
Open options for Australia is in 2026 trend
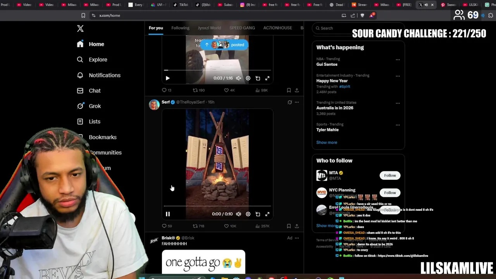pos(398,103)
